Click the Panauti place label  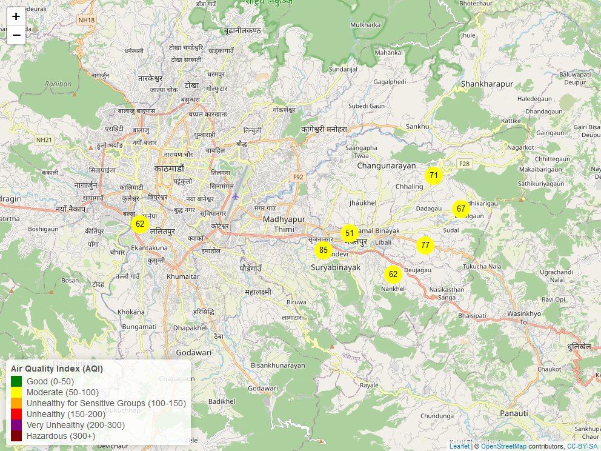coord(514,413)
